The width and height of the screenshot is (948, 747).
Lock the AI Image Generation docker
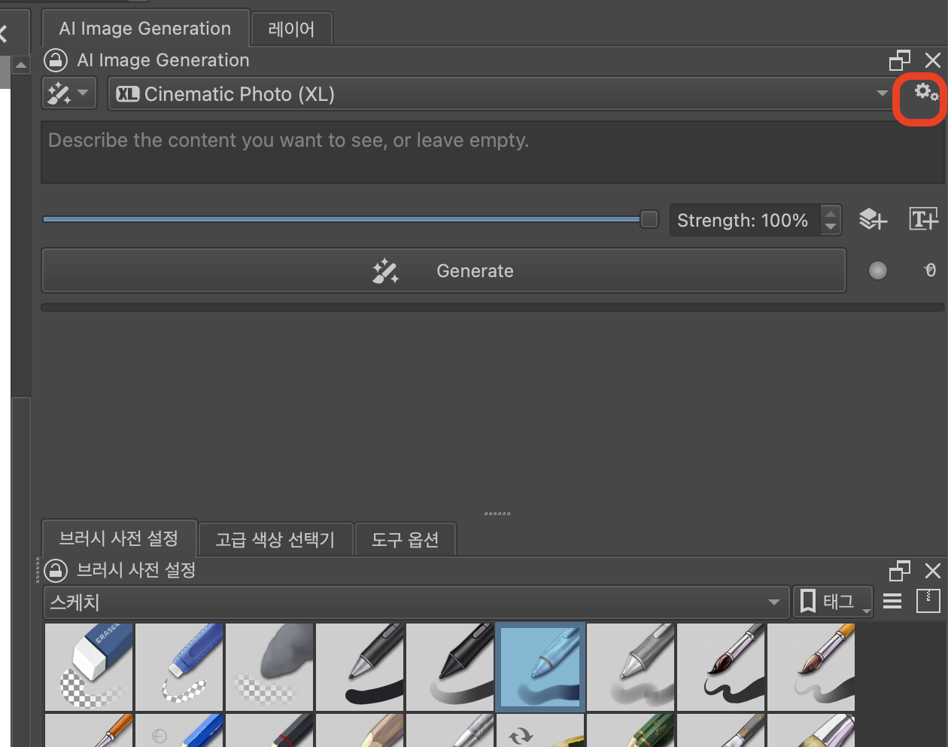click(56, 60)
